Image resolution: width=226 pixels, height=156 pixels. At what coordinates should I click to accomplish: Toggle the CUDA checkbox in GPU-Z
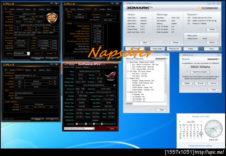86,124
